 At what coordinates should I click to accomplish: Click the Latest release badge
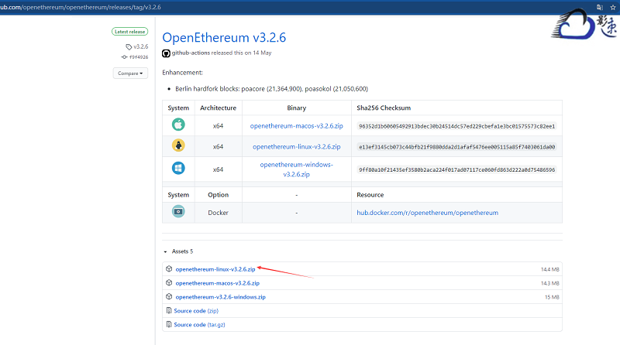130,32
